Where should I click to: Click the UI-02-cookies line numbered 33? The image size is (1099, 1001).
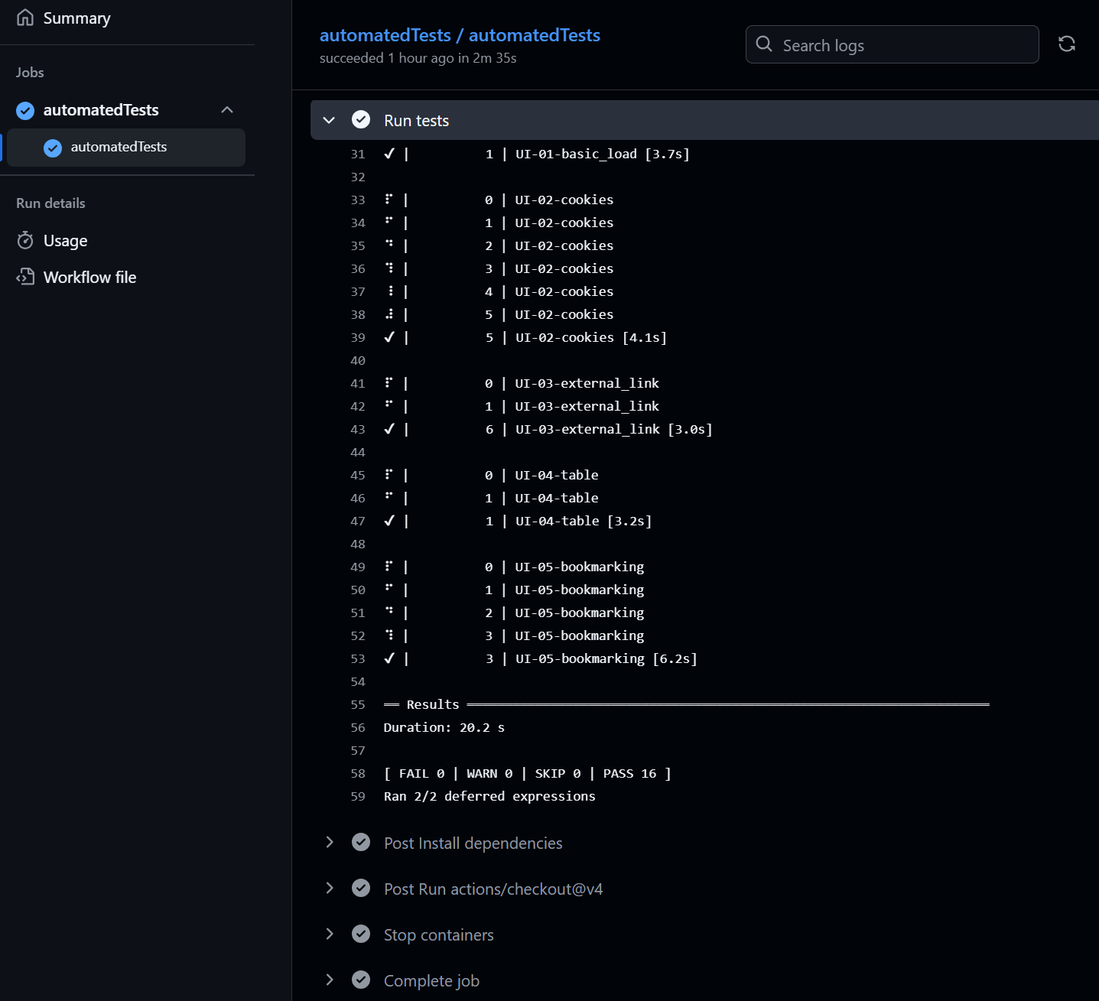coord(498,200)
